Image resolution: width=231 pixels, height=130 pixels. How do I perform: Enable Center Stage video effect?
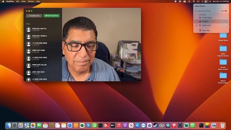pos(211,18)
